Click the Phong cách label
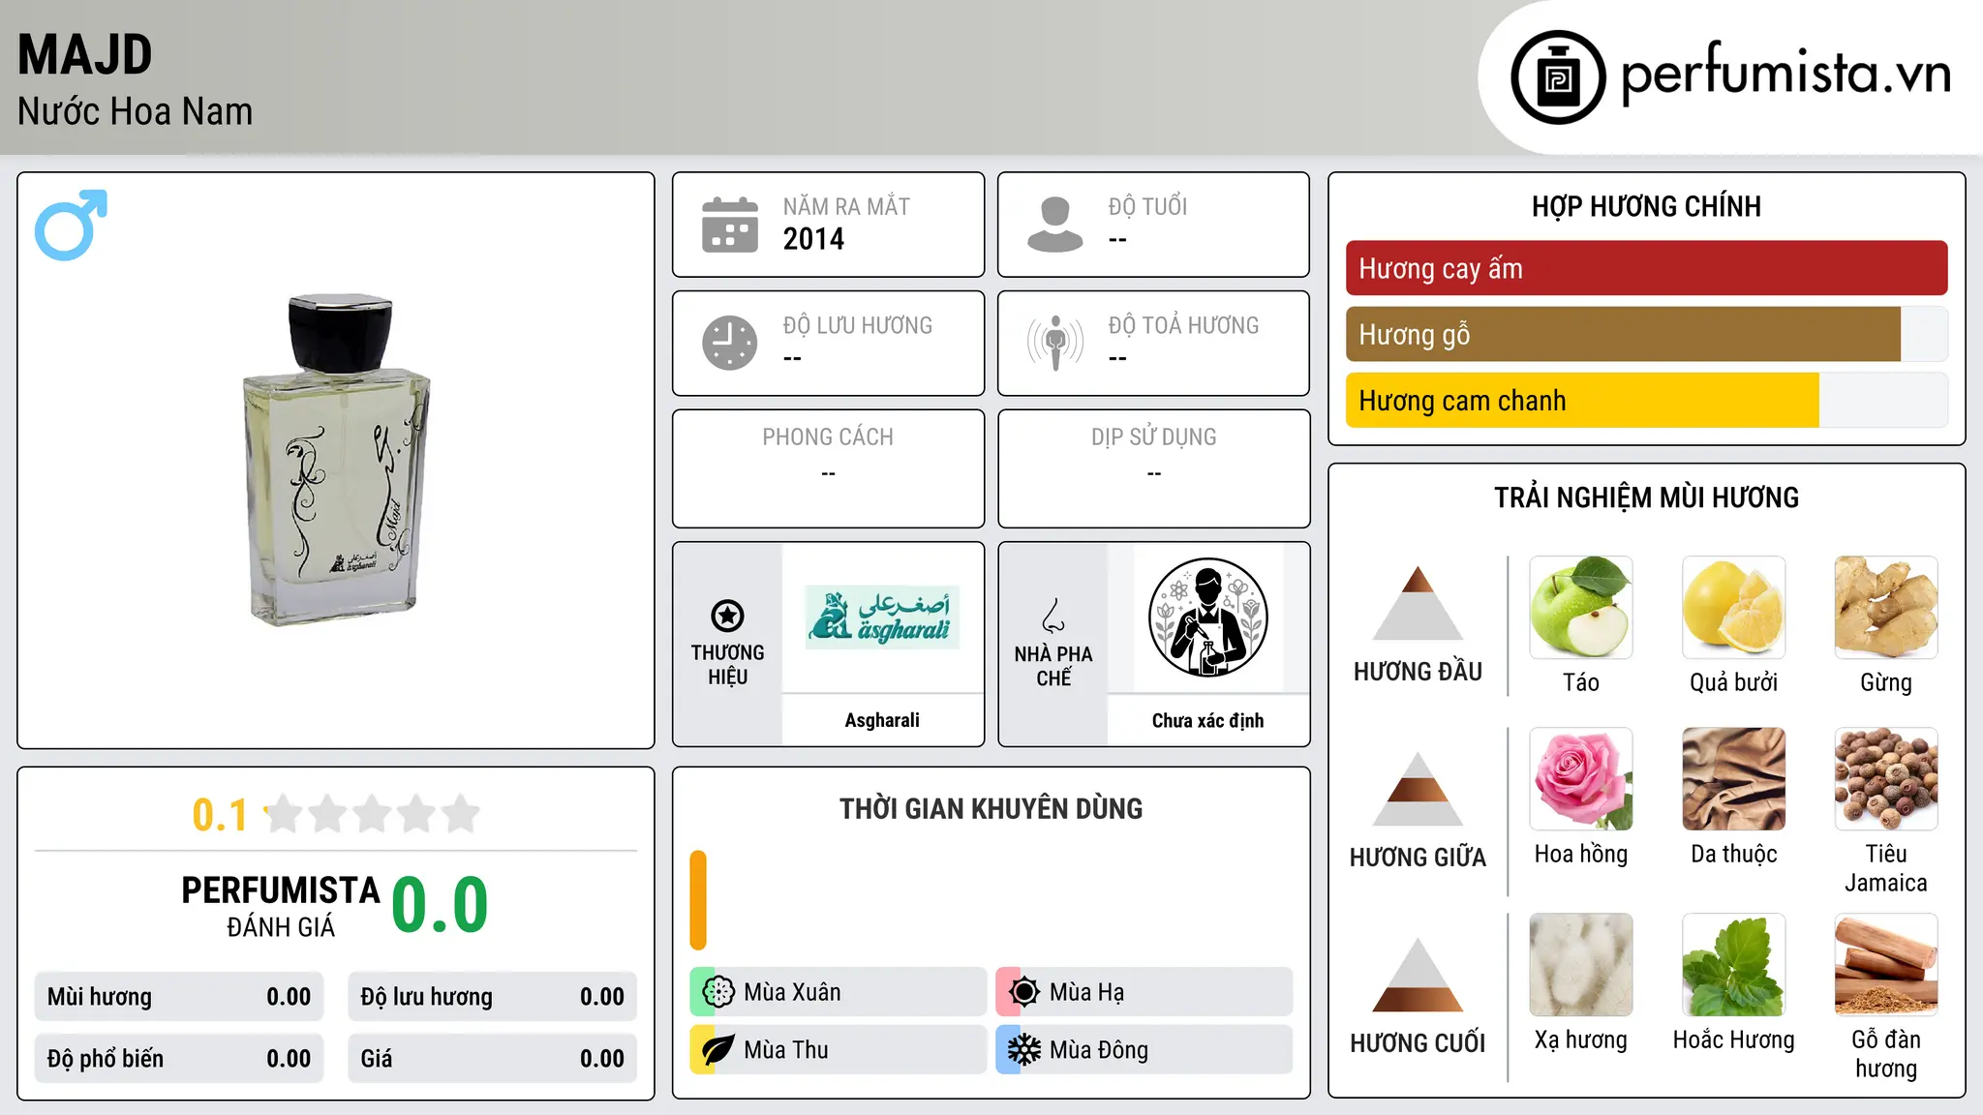Screen dimensions: 1983x1115 (828, 437)
